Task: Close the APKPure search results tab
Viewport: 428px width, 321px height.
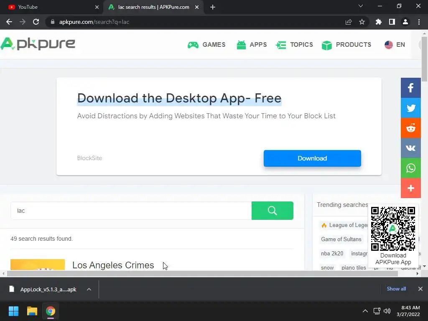Action: pyautogui.click(x=197, y=7)
